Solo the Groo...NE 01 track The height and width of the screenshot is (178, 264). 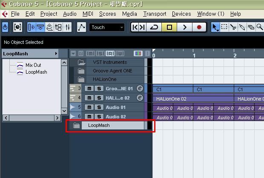pos(99,89)
